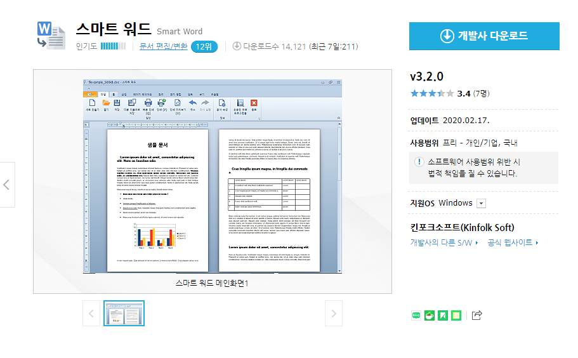Click the green memo note share icon
Viewport: 578px width, 358px height.
tap(456, 315)
